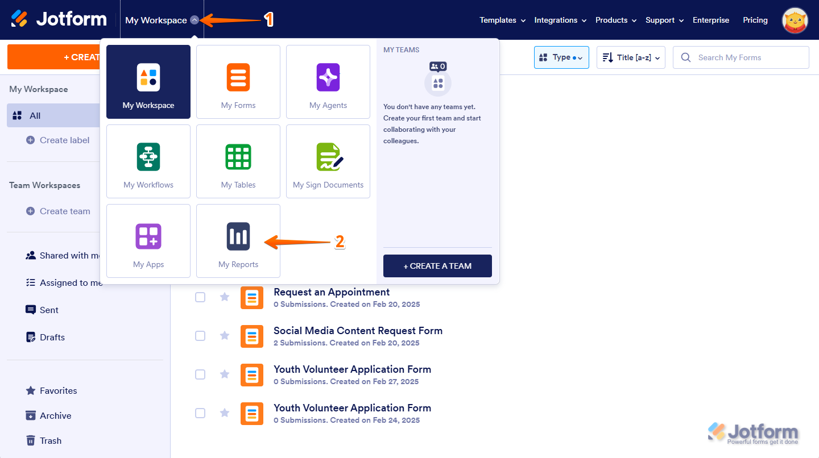Switch to the Pricing page
819x458 pixels.
pos(755,20)
